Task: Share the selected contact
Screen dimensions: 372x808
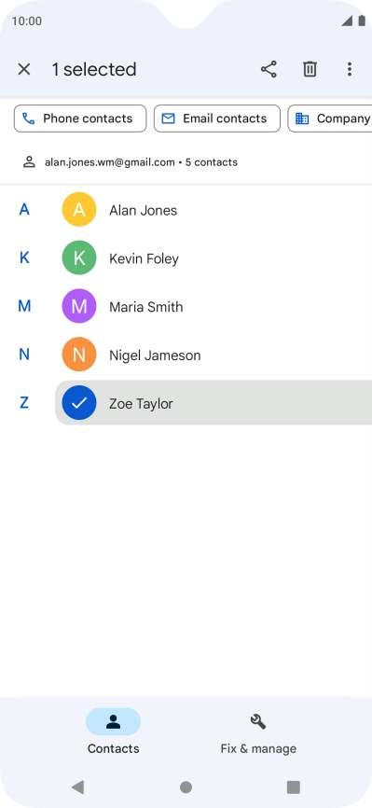Action: [x=269, y=69]
